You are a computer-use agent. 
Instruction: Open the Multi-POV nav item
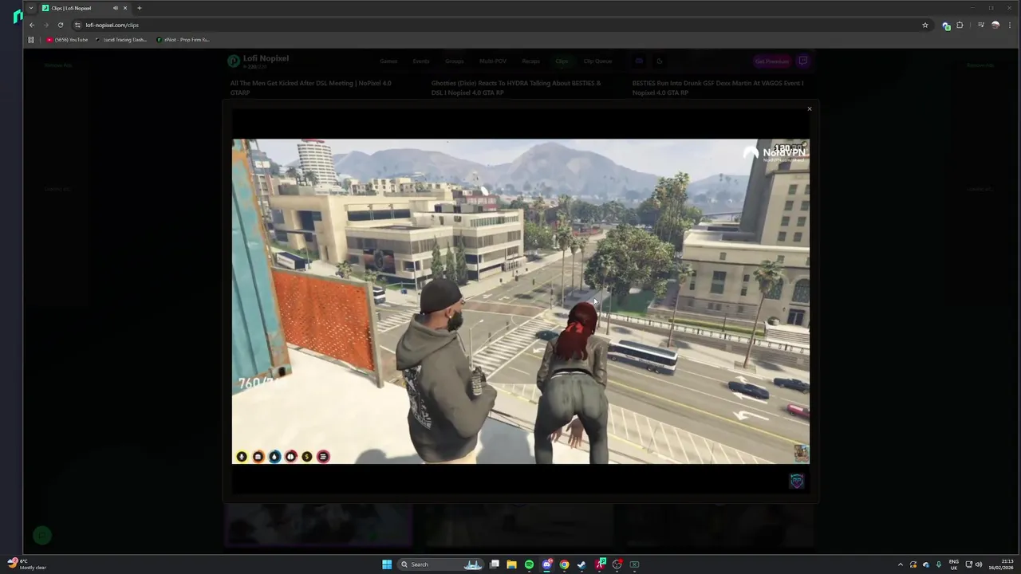click(493, 61)
